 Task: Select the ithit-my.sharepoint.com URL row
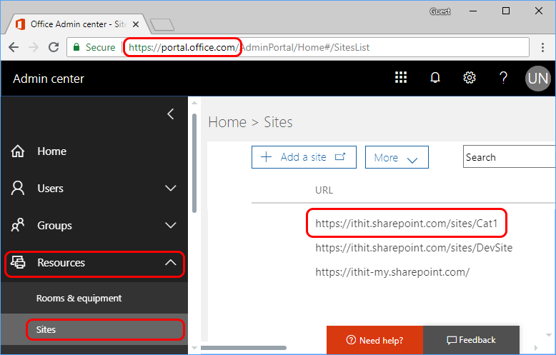coord(392,272)
